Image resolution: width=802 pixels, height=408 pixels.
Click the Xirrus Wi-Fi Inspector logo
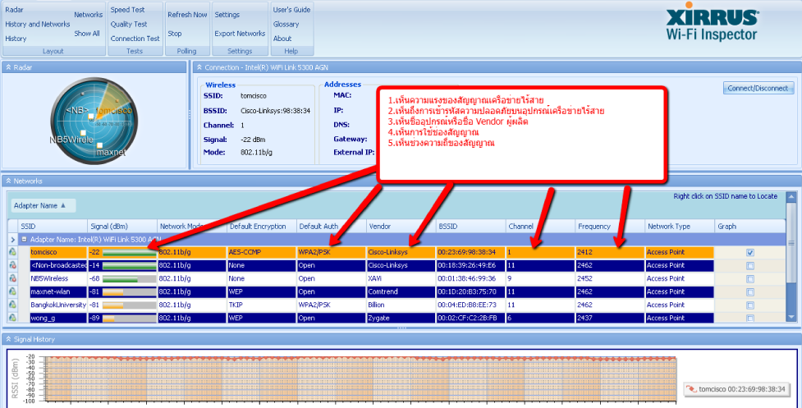(725, 26)
